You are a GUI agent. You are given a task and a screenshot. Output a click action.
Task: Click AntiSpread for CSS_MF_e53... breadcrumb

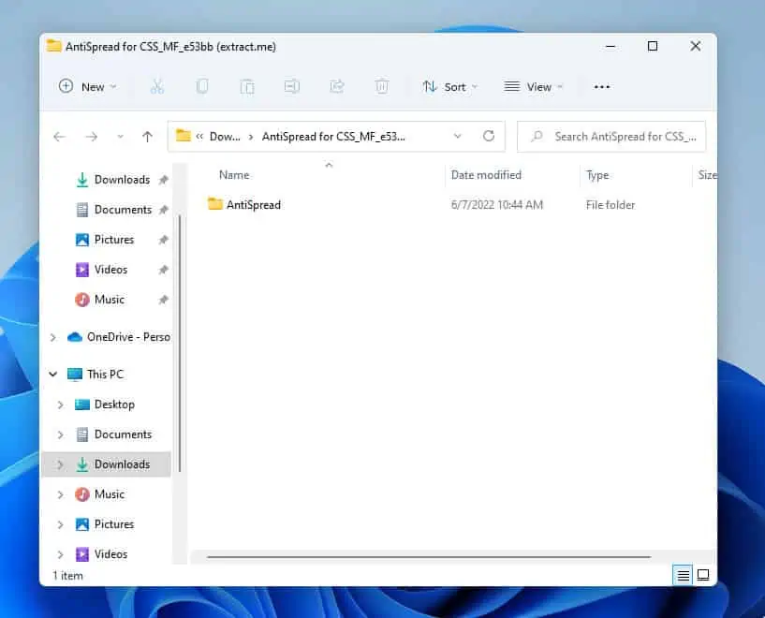[333, 137]
